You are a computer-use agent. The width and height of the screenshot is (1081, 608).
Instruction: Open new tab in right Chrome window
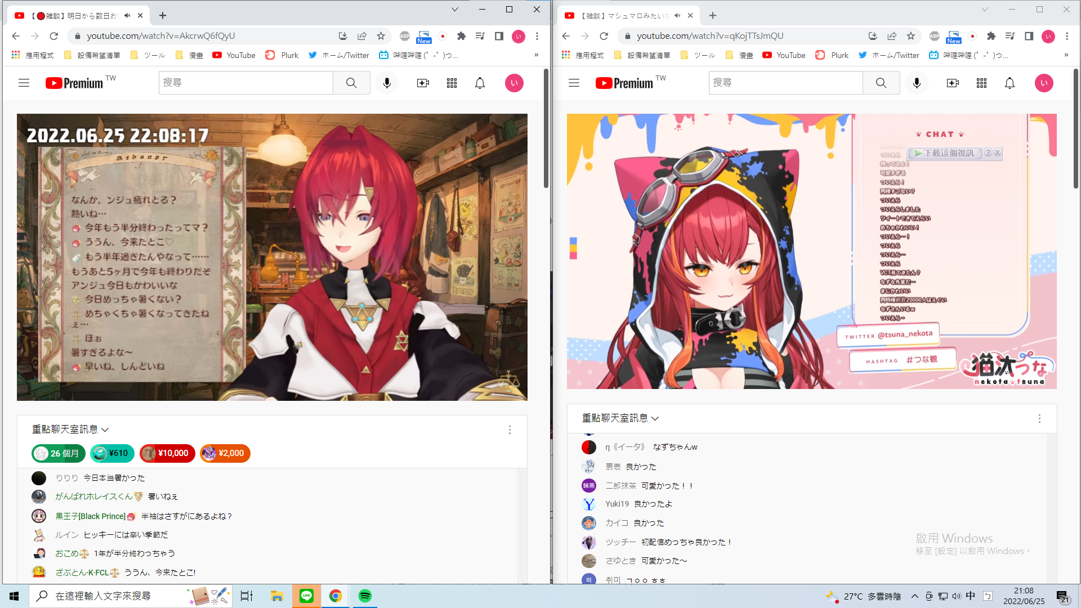click(713, 16)
